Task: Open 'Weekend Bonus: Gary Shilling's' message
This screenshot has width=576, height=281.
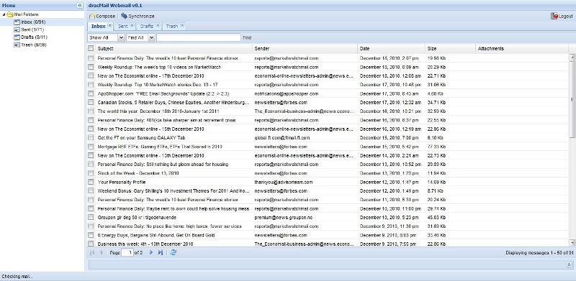Action: [x=174, y=190]
